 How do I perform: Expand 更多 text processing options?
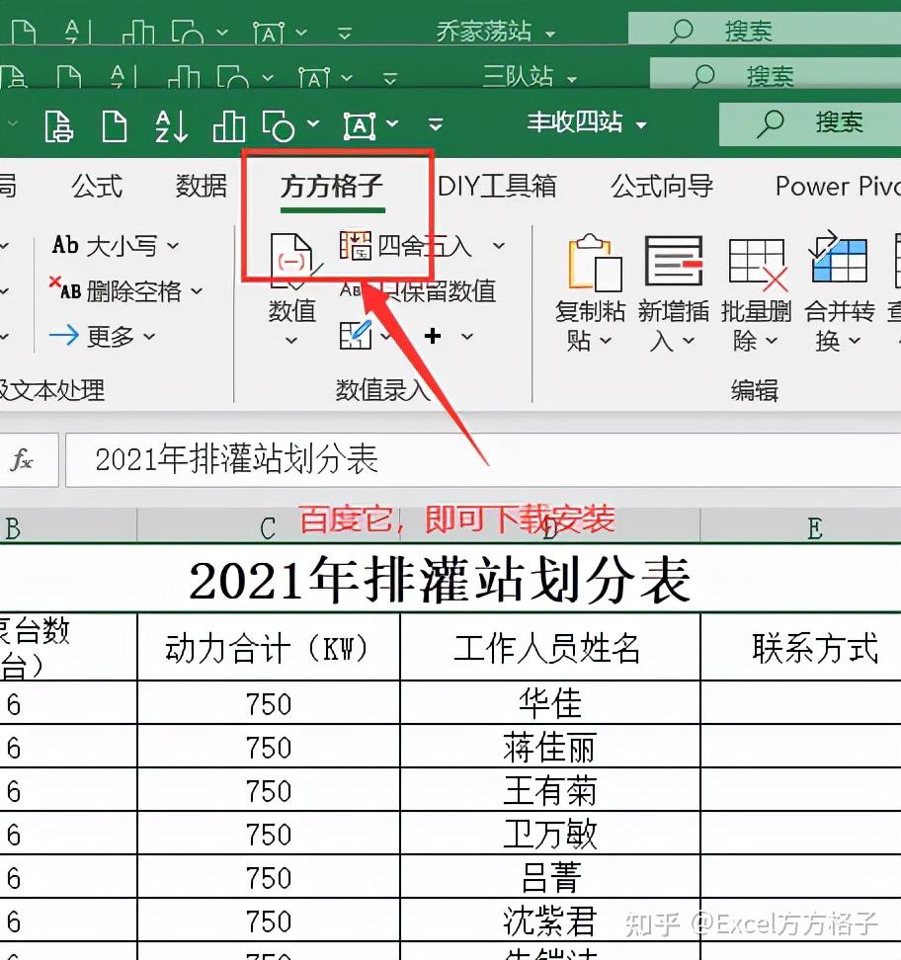tap(103, 336)
